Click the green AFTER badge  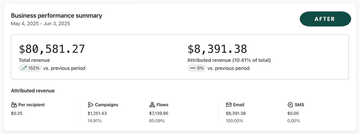tap(325, 19)
